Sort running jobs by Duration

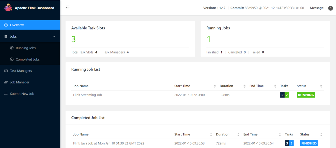coord(244,86)
